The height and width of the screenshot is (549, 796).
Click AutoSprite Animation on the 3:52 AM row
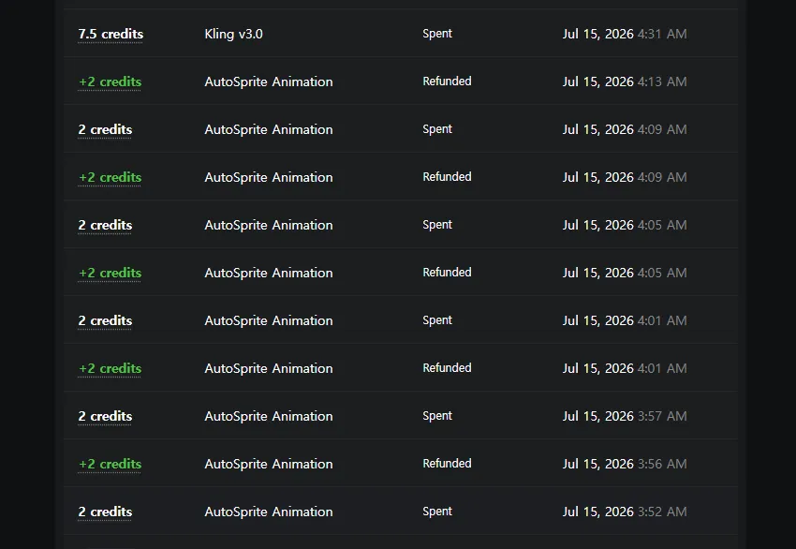[269, 512]
